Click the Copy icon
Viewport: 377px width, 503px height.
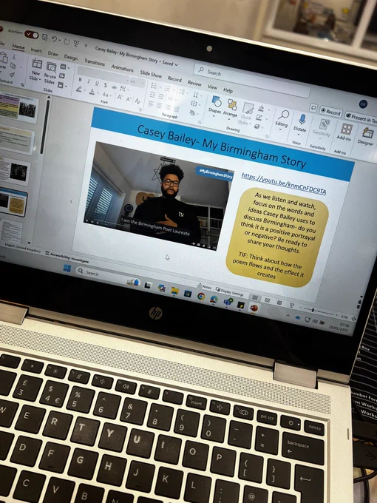pos(13,66)
